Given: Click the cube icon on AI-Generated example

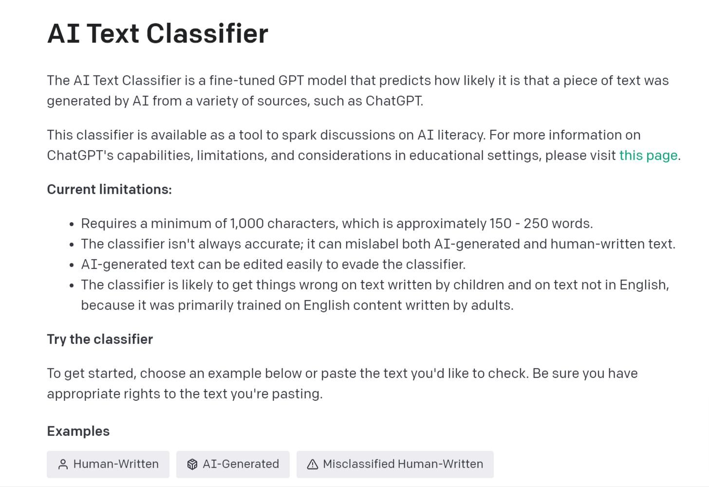Looking at the screenshot, I should click(192, 465).
